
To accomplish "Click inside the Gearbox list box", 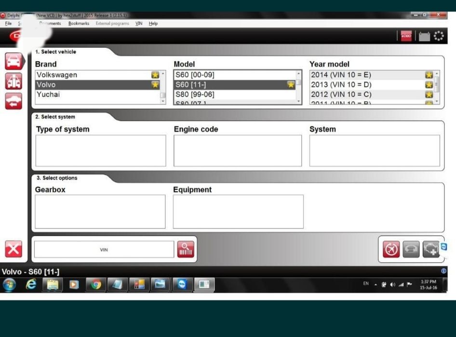I will point(100,211).
